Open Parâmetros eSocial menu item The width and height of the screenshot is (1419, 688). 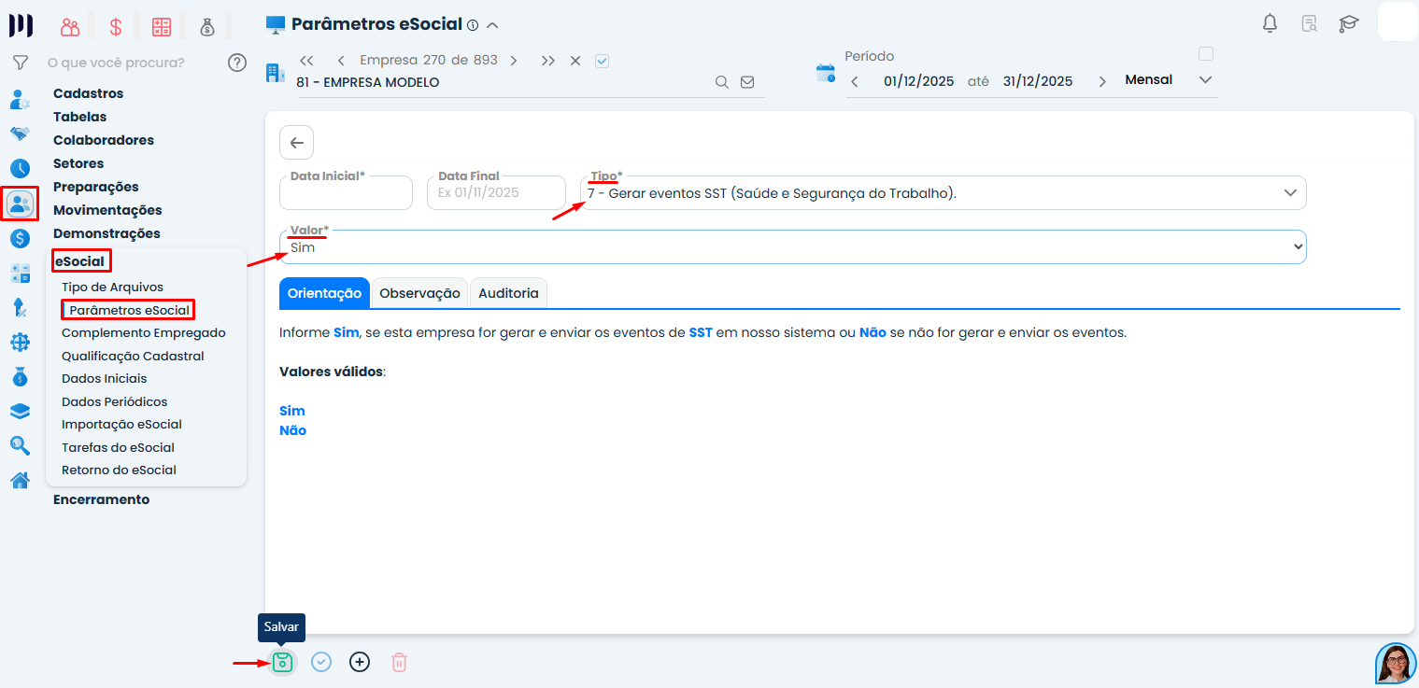[129, 310]
